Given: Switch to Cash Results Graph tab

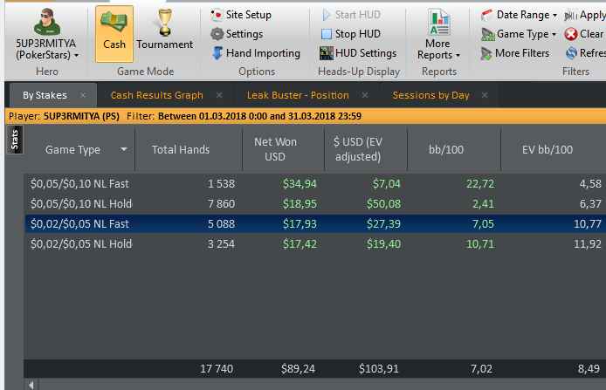Looking at the screenshot, I should [x=156, y=95].
